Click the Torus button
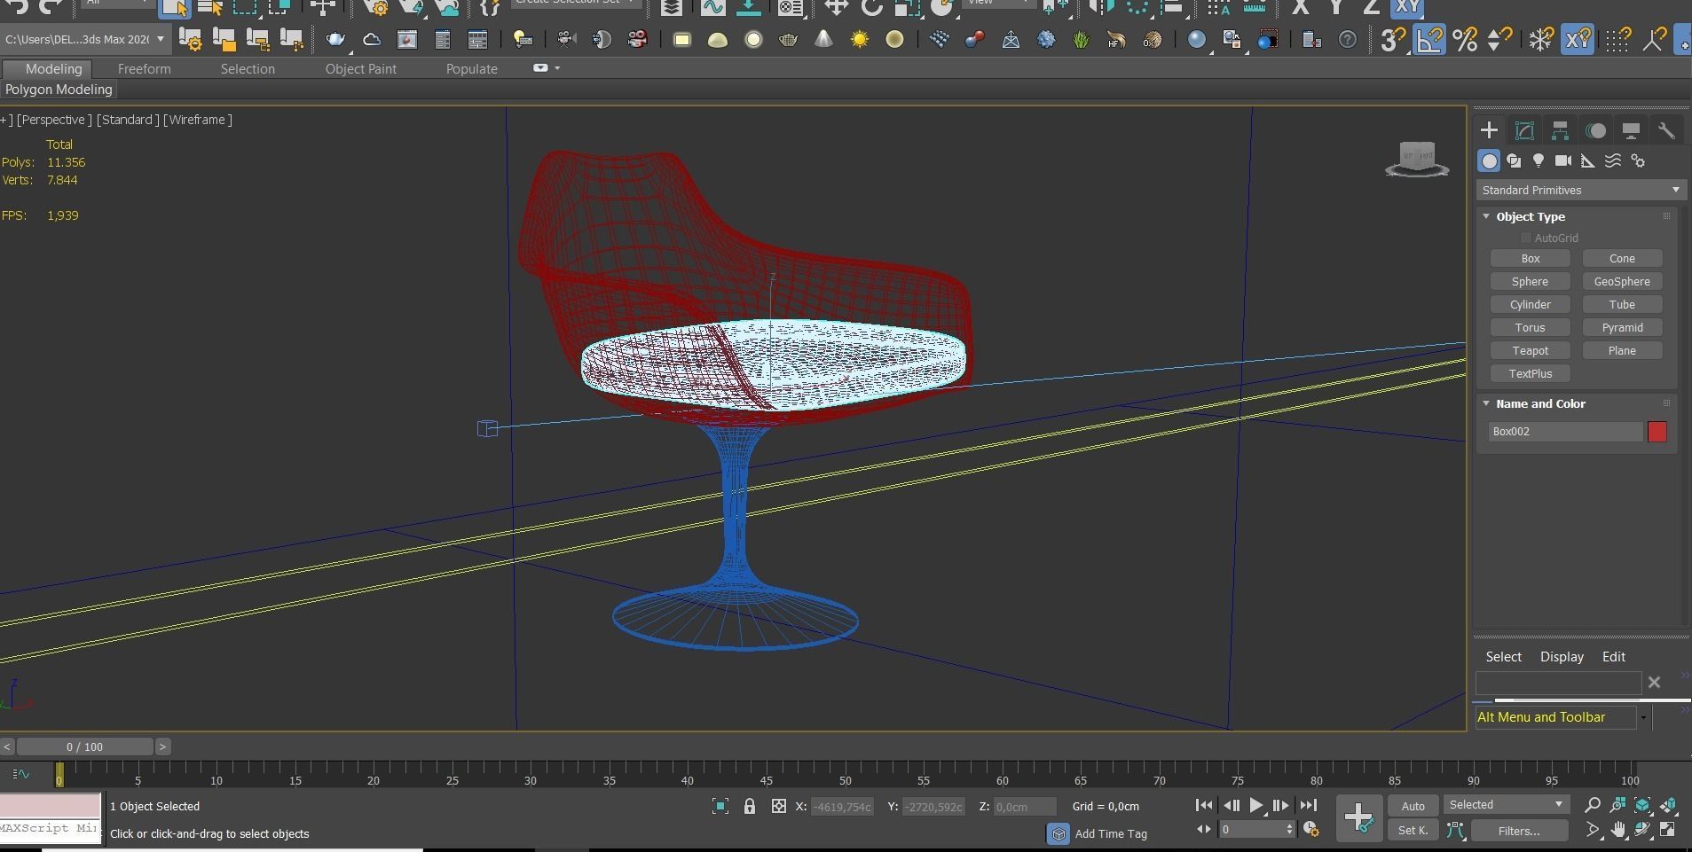 tap(1531, 328)
